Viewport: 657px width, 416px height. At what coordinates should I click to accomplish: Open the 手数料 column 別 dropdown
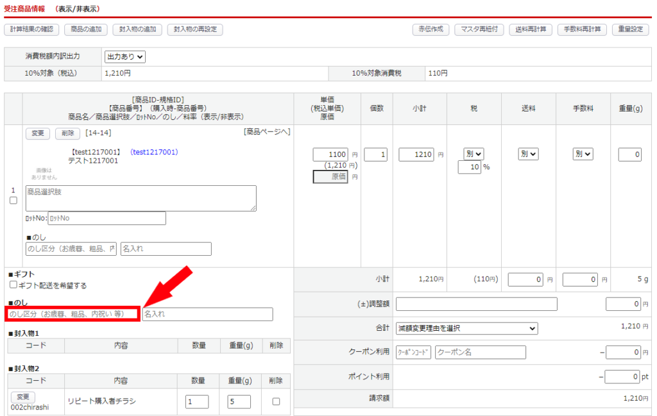583,154
